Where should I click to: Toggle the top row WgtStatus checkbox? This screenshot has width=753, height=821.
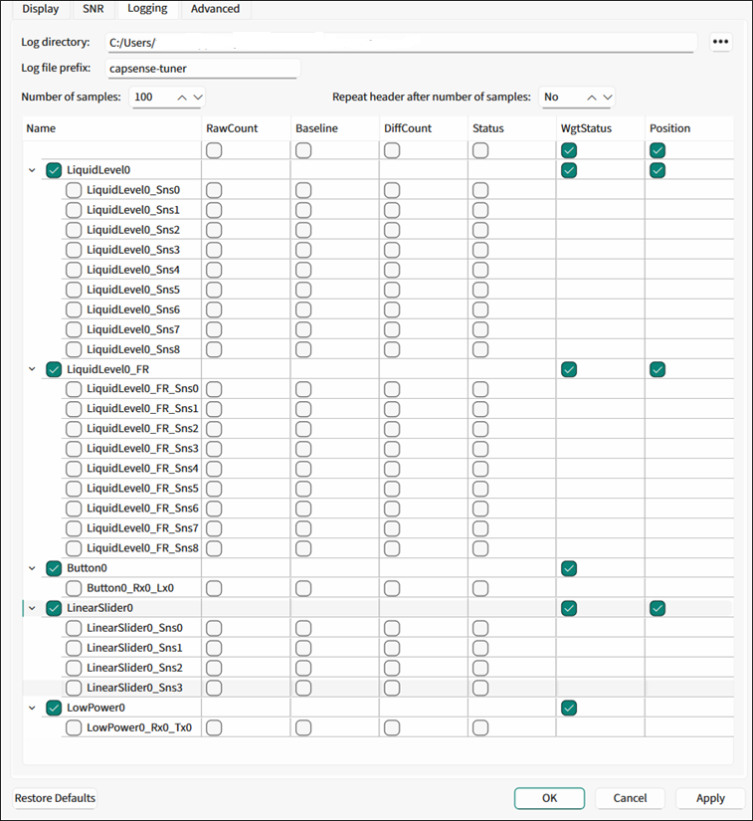point(569,150)
